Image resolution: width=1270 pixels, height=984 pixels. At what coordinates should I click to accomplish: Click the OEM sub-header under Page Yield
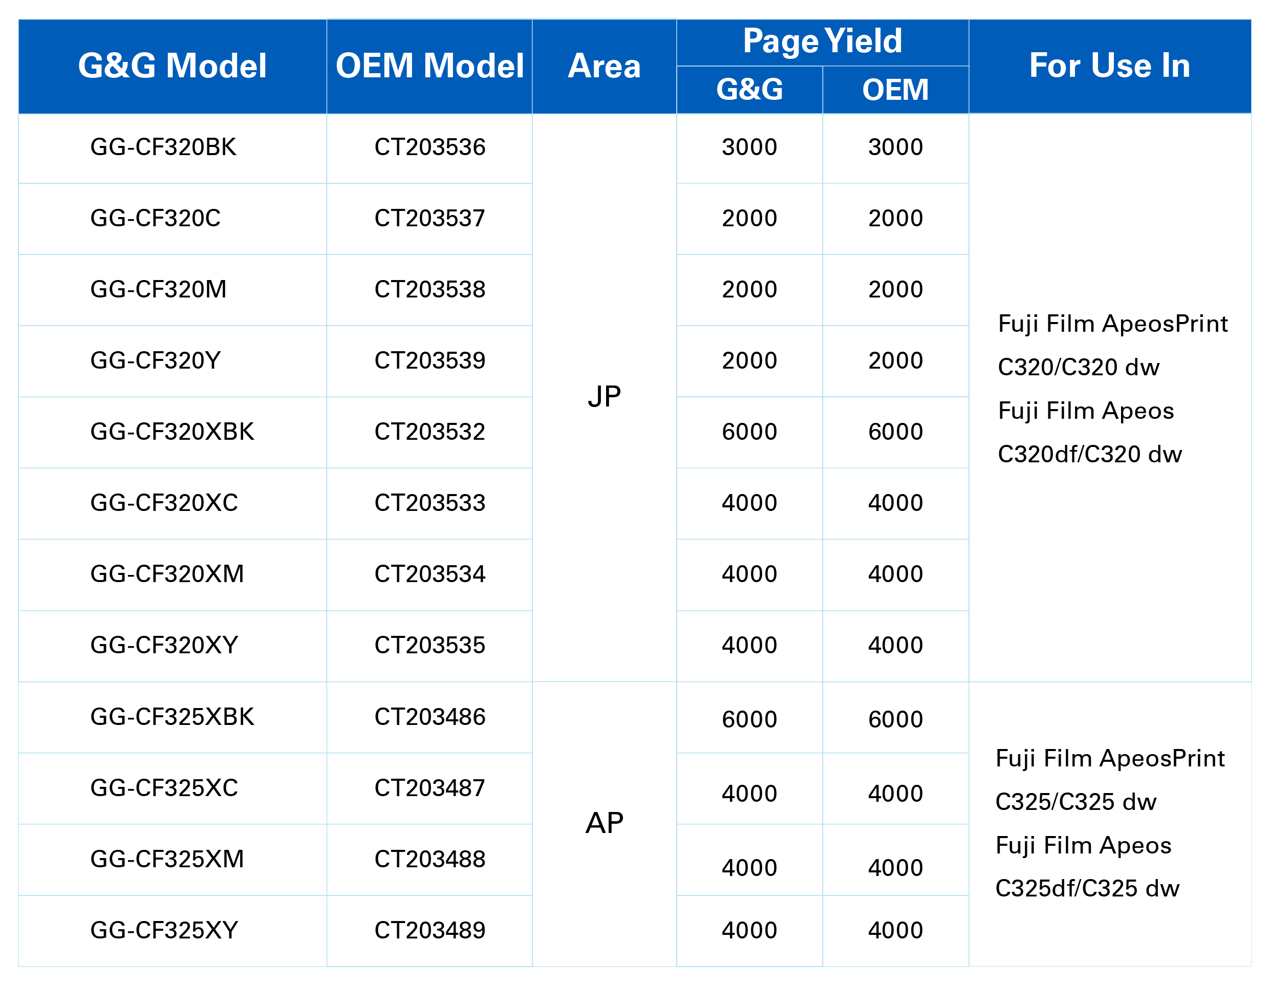pos(895,90)
